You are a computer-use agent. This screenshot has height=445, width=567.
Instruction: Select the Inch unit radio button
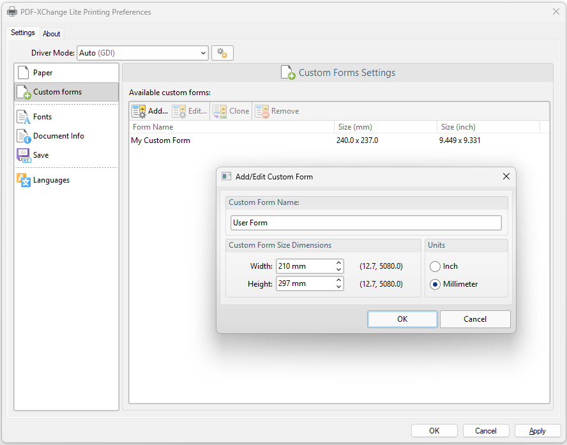pyautogui.click(x=435, y=266)
